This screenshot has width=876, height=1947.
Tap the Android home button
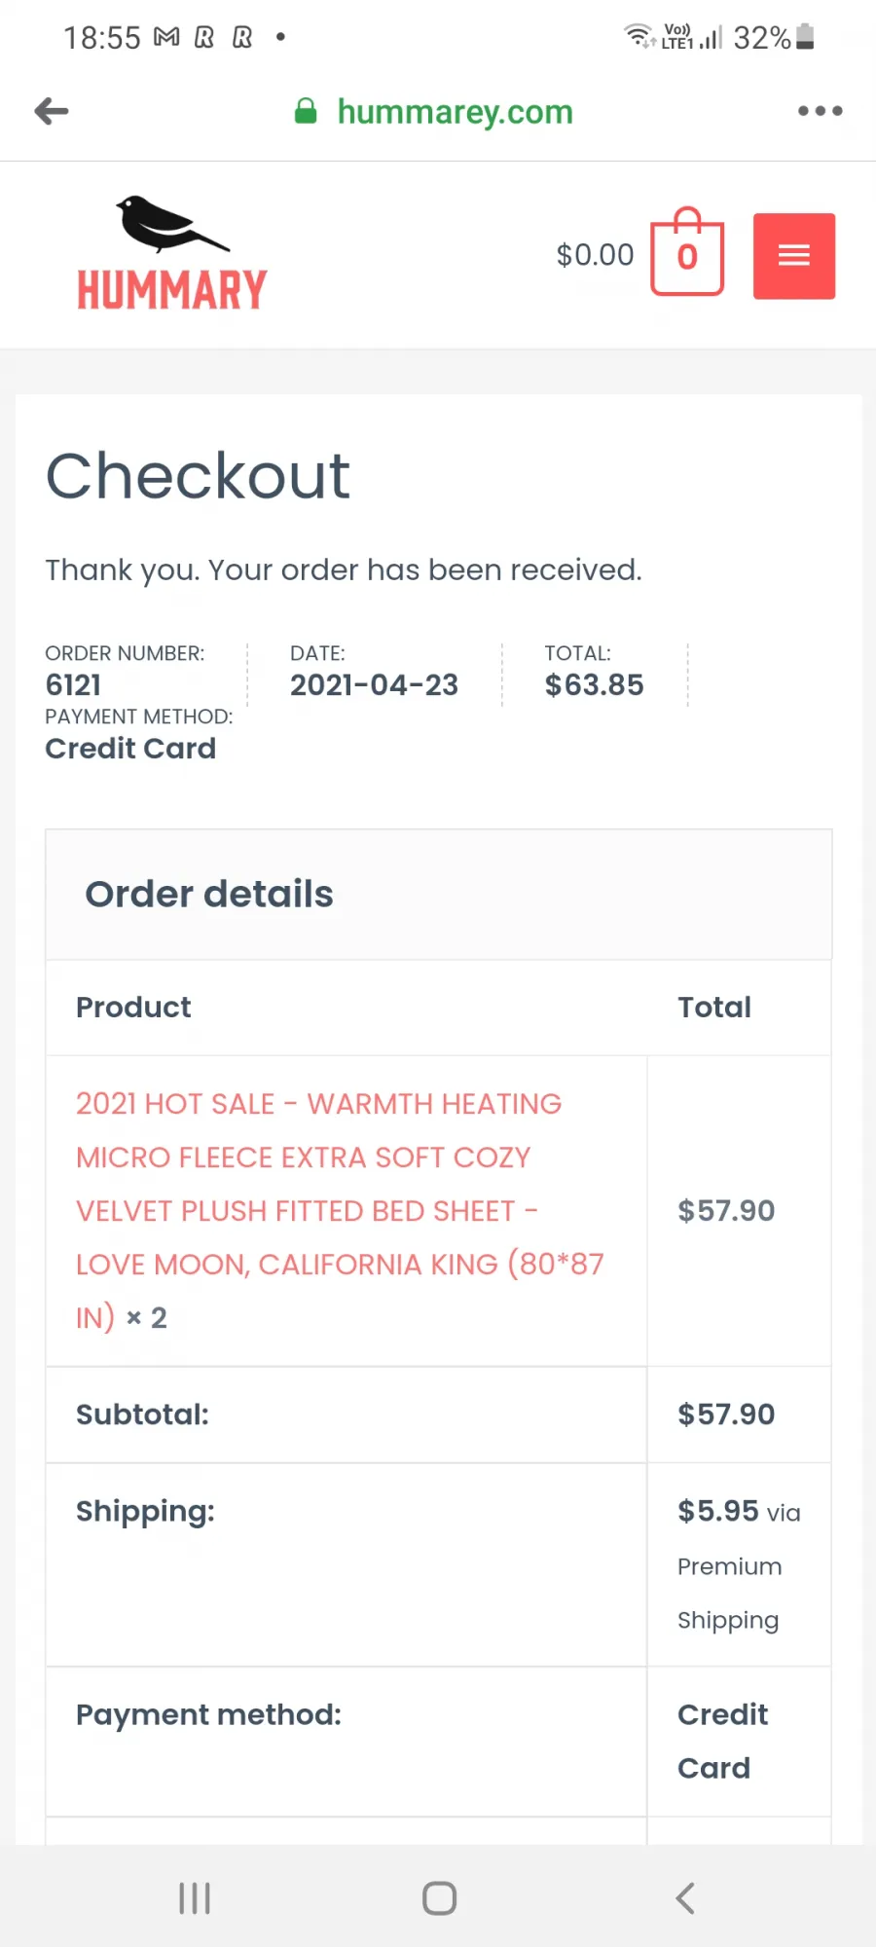pos(439,1897)
